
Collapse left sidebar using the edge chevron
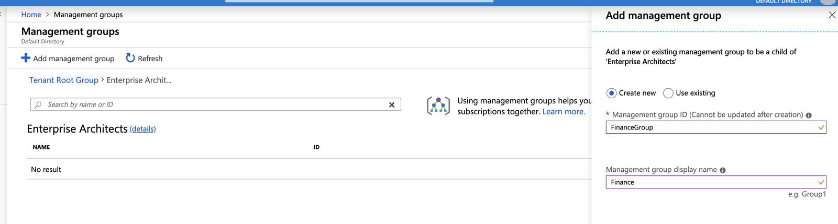tap(1, 15)
